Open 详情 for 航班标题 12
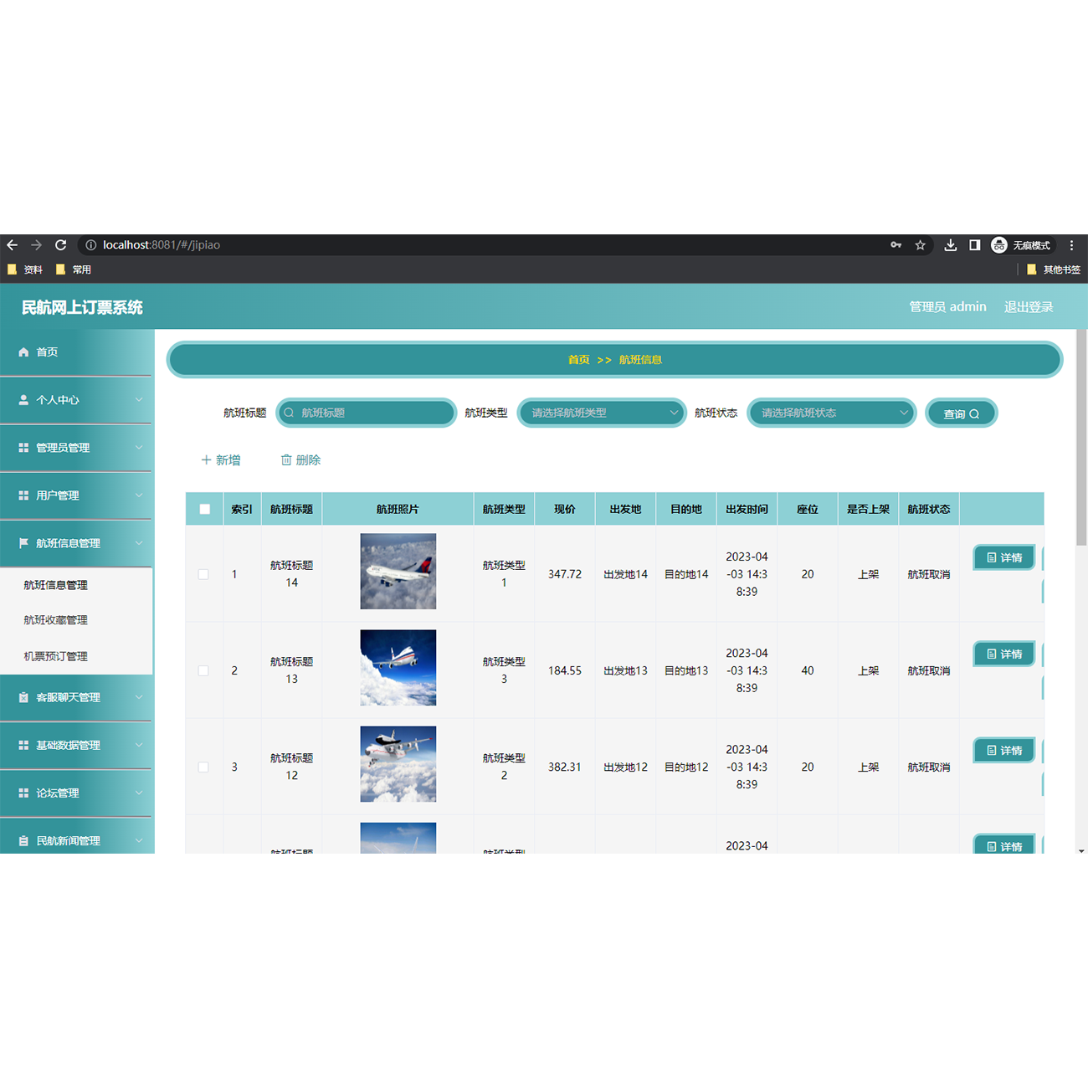This screenshot has height=1088, width=1088. 1004,750
